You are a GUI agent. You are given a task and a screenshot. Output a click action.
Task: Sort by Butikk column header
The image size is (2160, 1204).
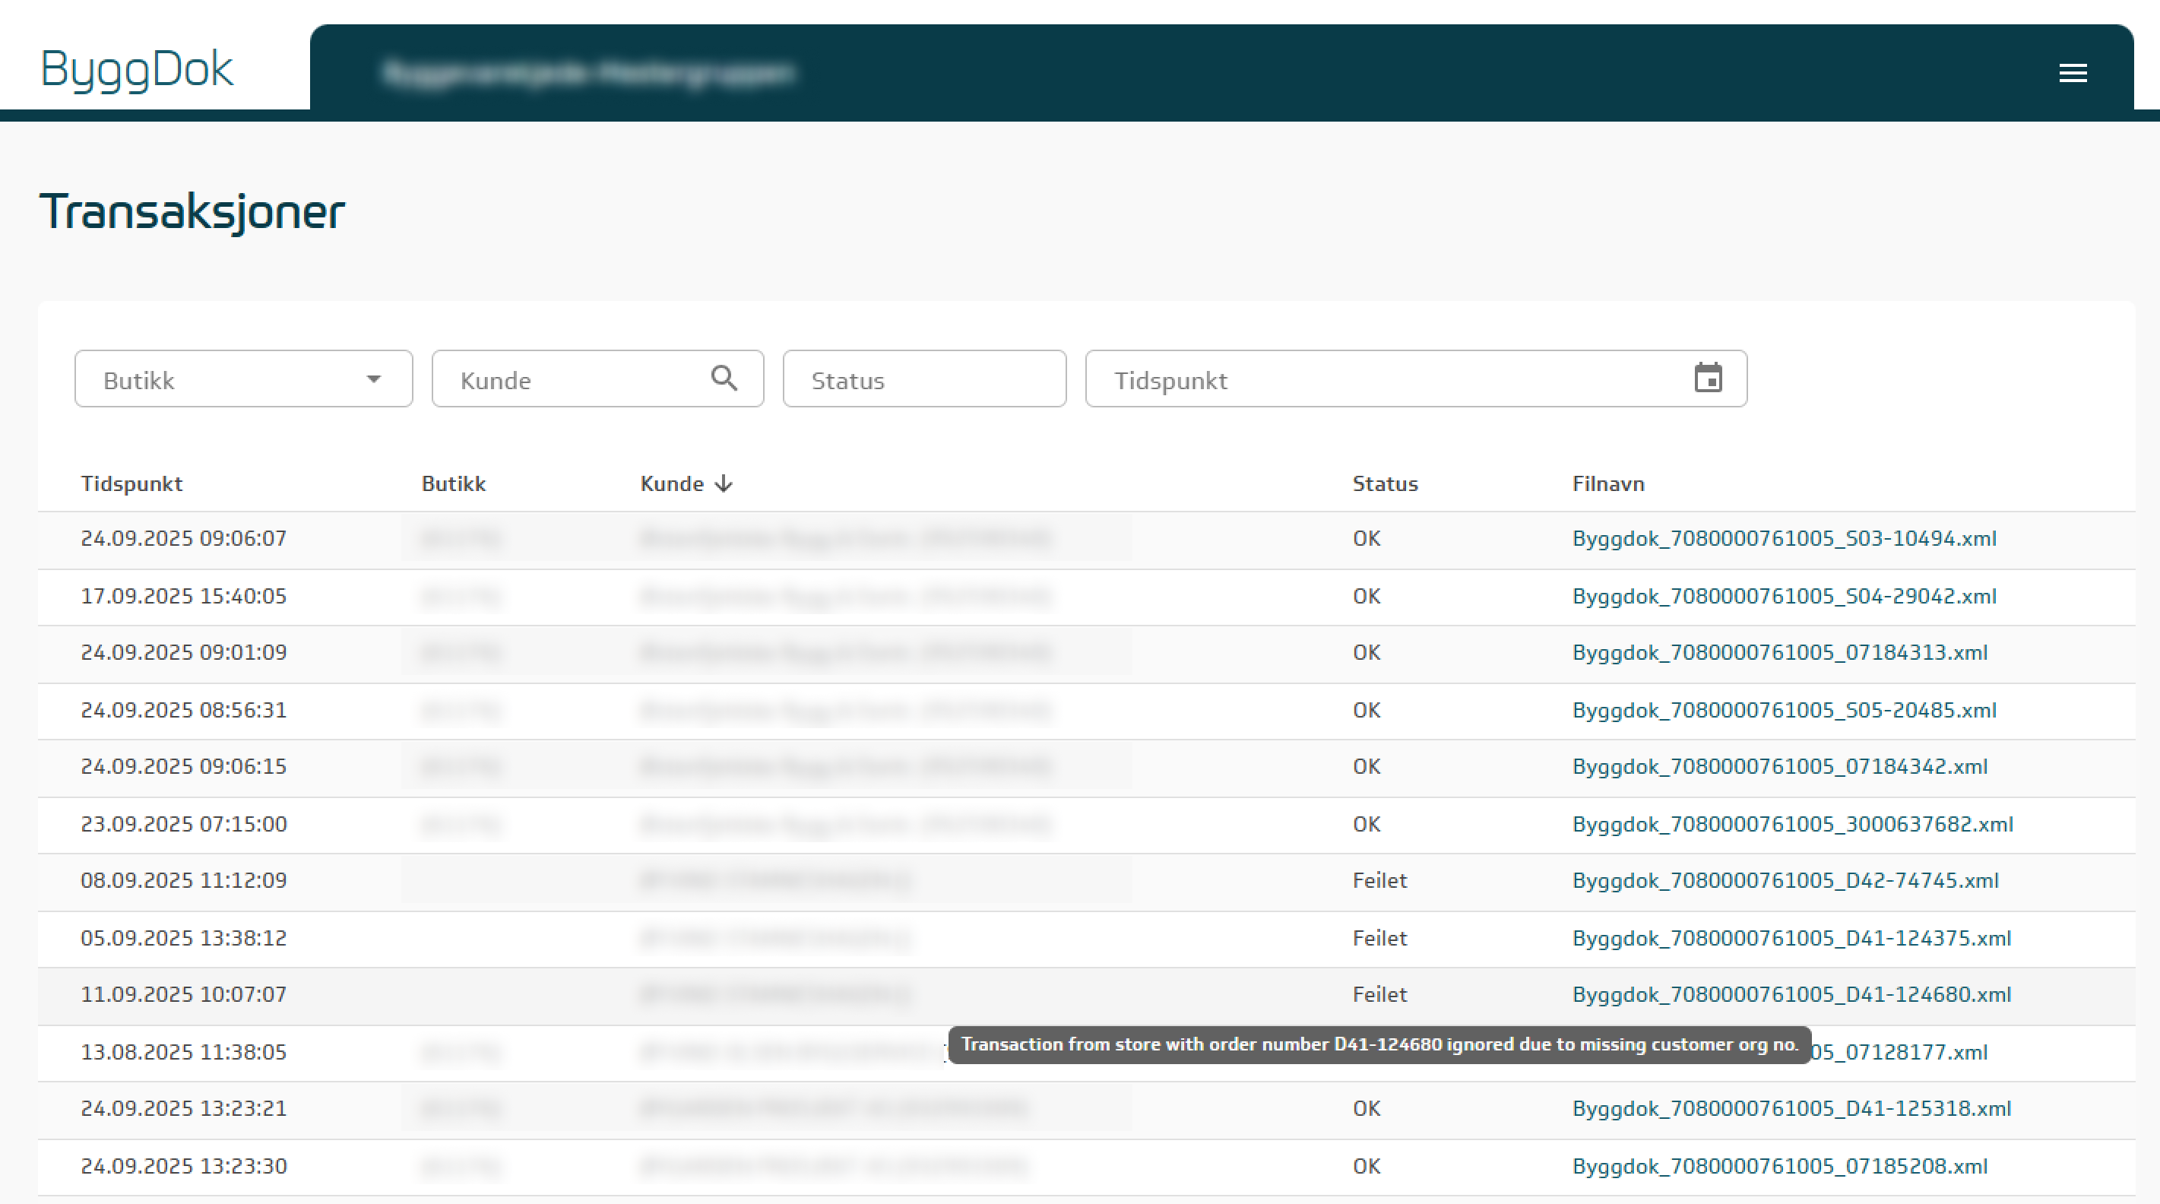click(454, 483)
